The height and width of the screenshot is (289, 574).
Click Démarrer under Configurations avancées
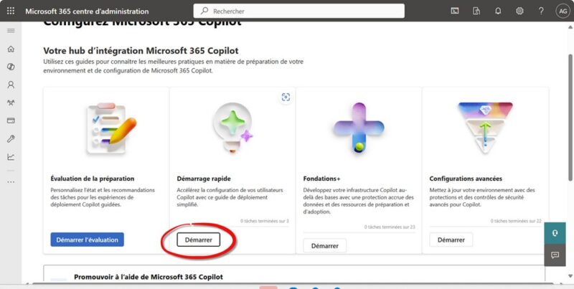pyautogui.click(x=451, y=240)
